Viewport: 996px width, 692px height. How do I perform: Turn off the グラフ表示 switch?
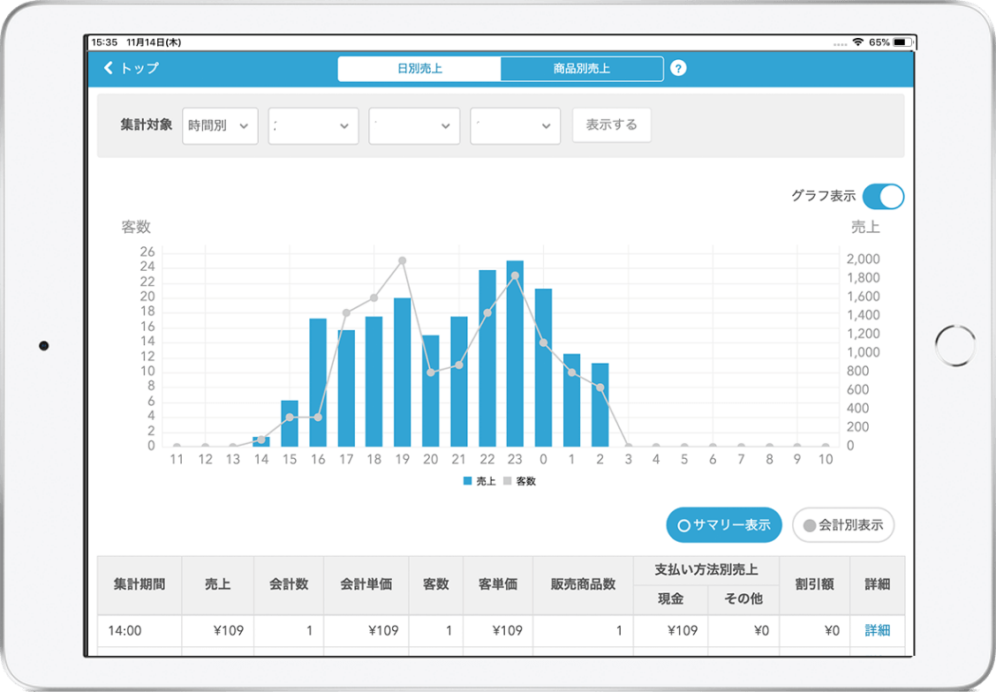coord(882,196)
